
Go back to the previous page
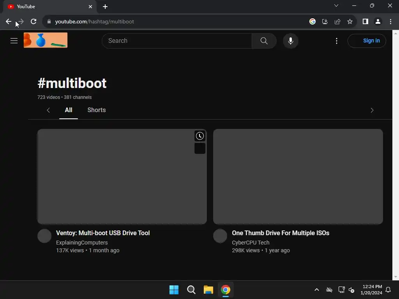point(9,22)
